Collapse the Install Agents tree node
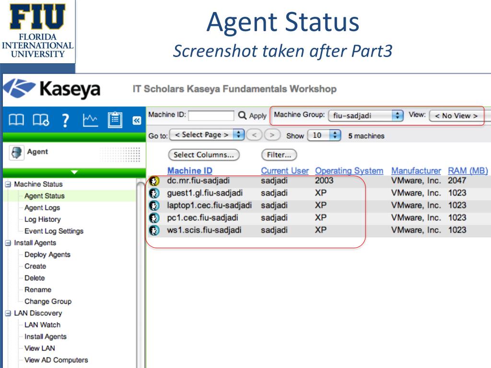This screenshot has height=368, width=491. coord(8,243)
